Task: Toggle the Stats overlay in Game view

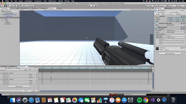Action: click(x=146, y=10)
